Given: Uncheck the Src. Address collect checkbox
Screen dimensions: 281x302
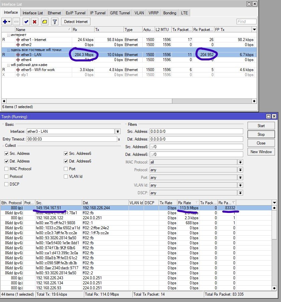Looking at the screenshot, I should (x=7, y=154).
